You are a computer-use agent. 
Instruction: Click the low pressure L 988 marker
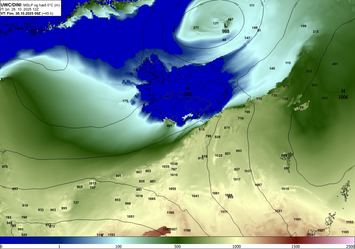225,28
